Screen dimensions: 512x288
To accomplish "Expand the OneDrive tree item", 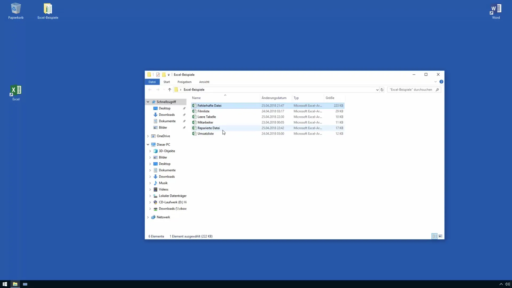I will tap(148, 136).
